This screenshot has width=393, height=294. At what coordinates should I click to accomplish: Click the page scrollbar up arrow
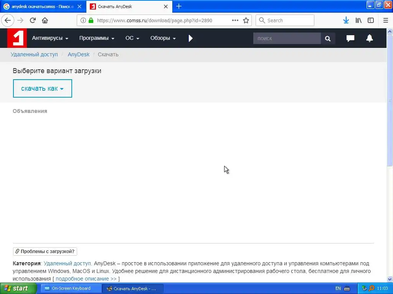click(x=390, y=31)
